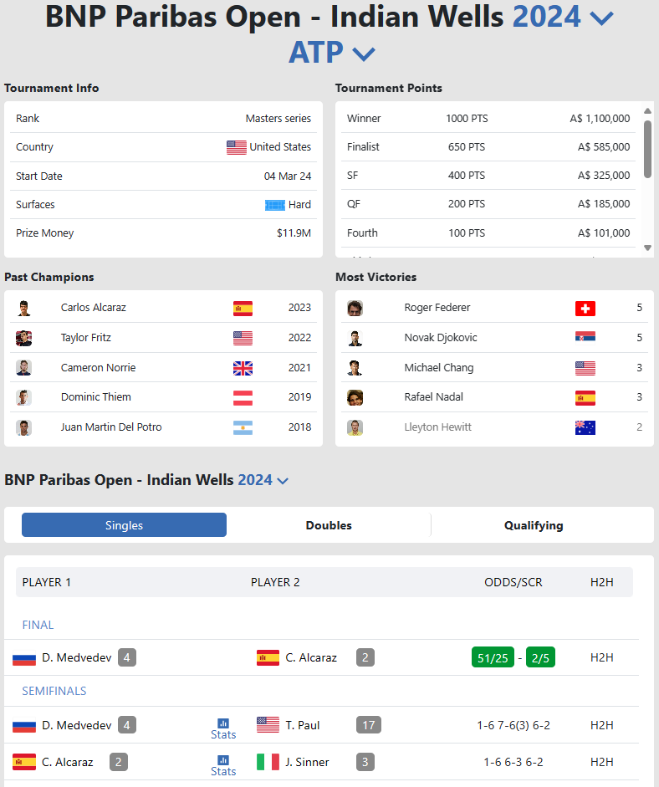
Task: Click the Switzerland flag next to Federer
Action: click(585, 308)
